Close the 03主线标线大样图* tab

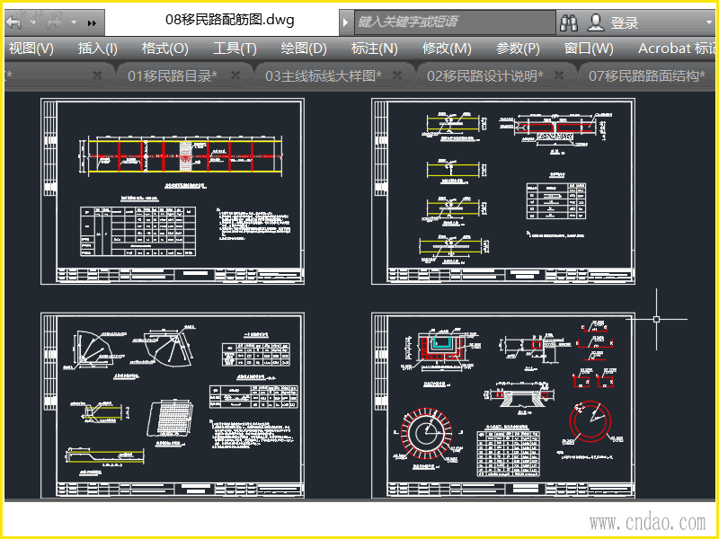397,75
